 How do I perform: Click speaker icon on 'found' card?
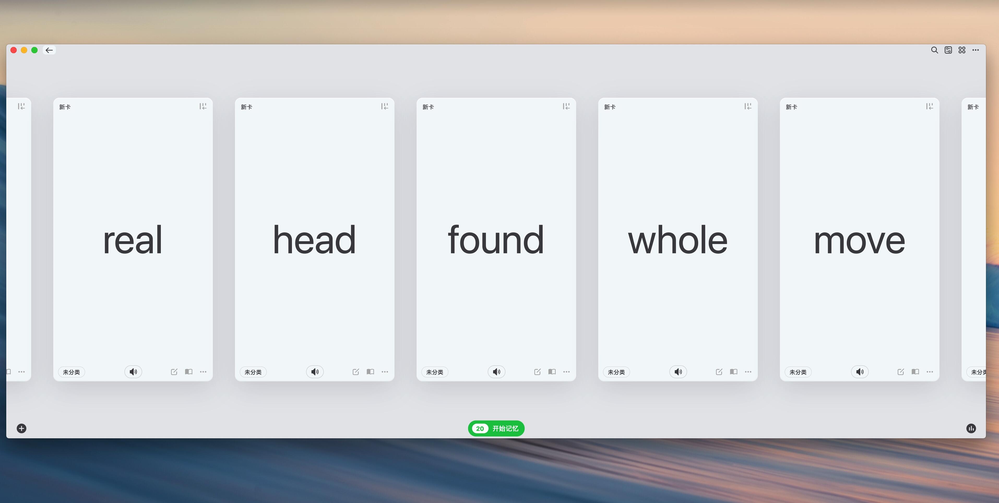click(x=496, y=372)
